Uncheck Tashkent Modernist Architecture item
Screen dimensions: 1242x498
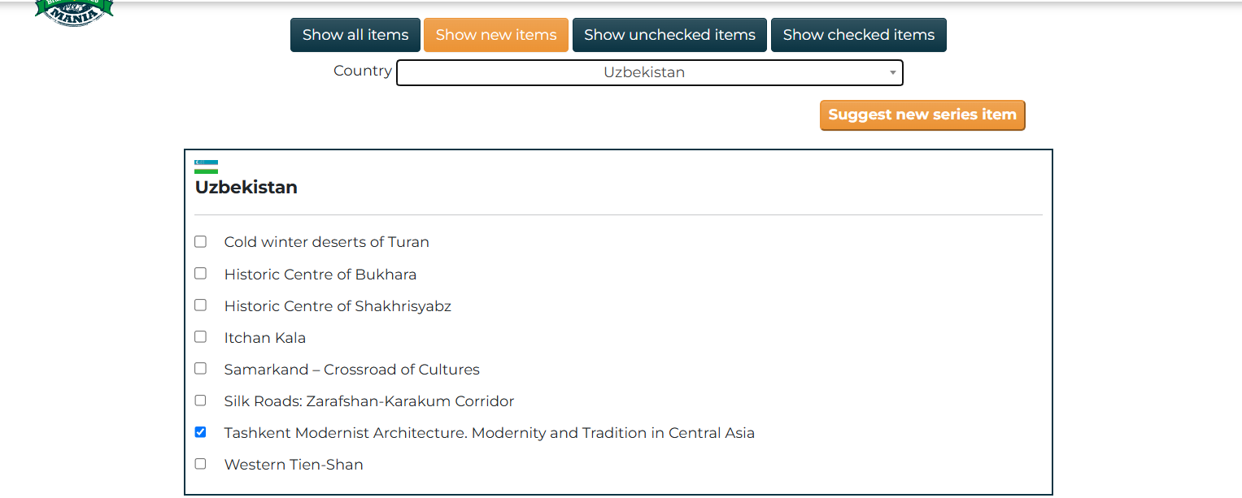click(200, 432)
